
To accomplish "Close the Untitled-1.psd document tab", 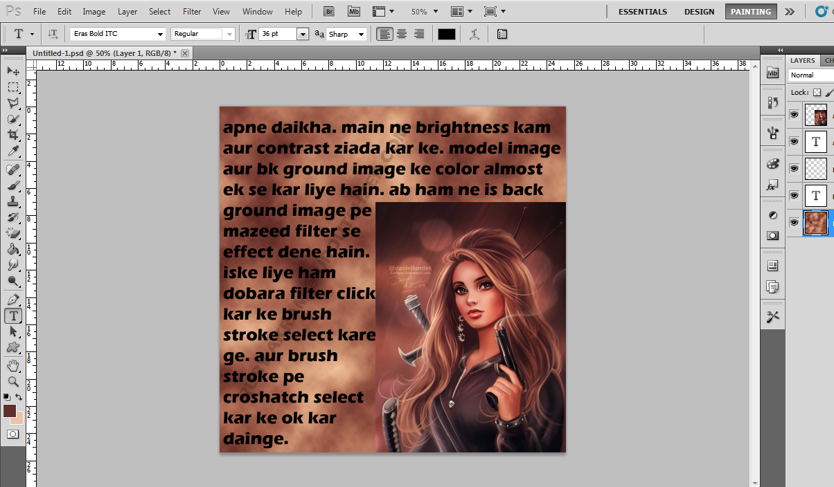I will (185, 53).
